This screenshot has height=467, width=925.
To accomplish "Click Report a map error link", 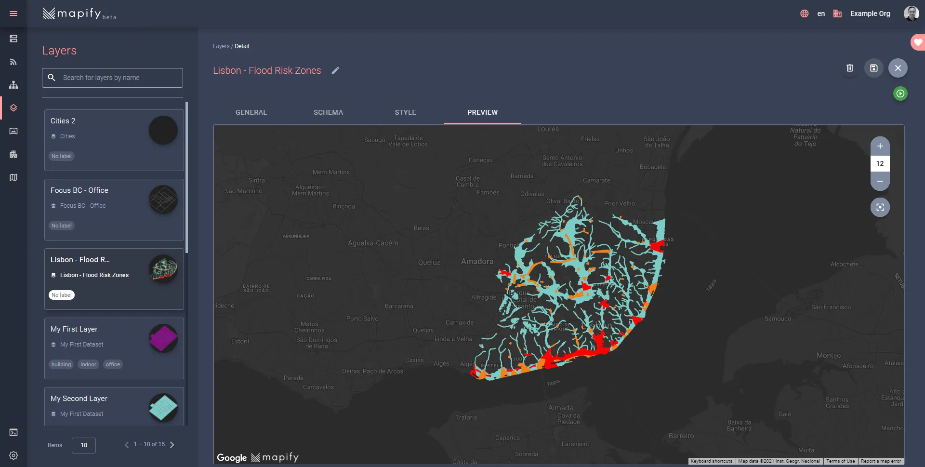I will pos(881,461).
